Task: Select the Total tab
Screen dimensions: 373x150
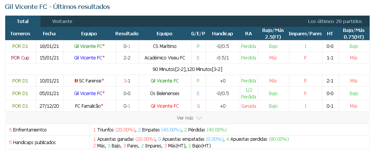Action: tap(23, 22)
